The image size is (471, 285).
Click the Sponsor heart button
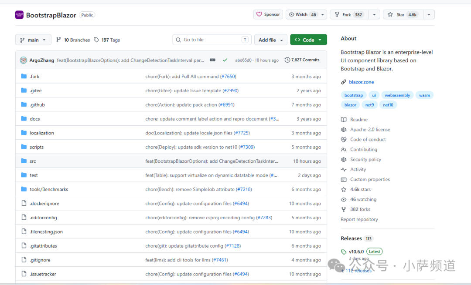coord(268,14)
